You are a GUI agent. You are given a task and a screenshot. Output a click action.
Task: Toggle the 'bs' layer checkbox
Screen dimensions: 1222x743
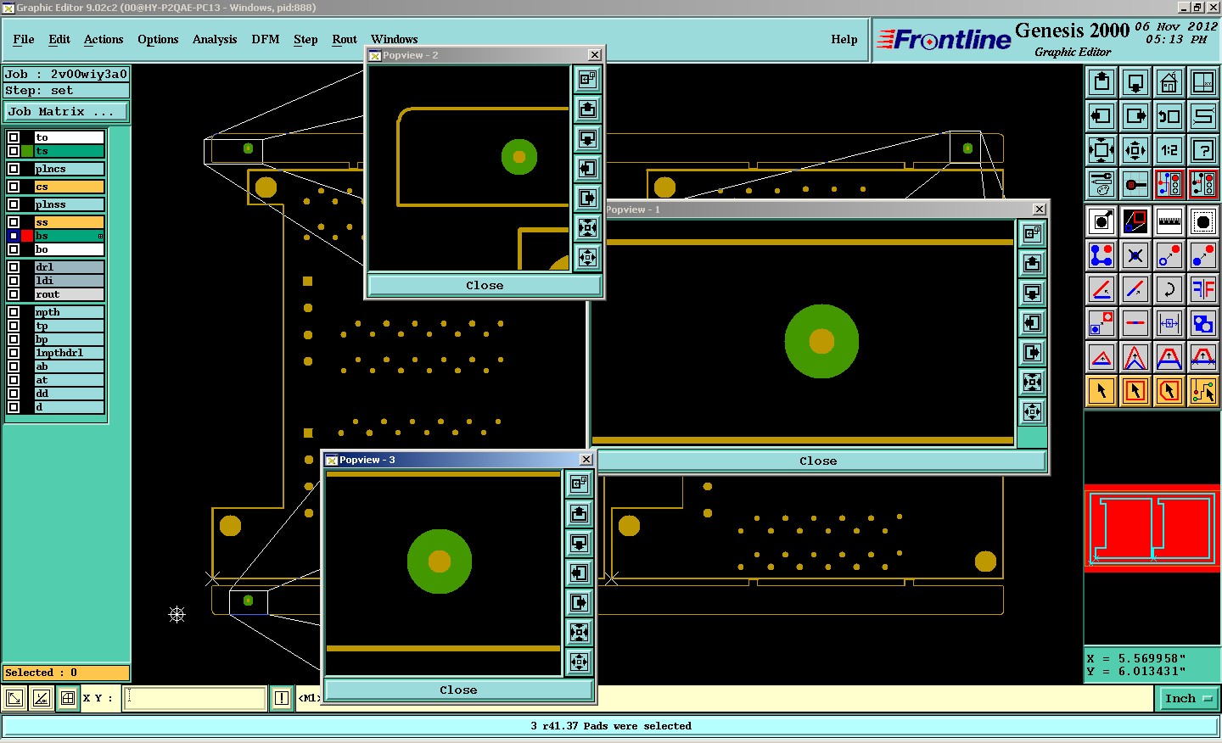(x=14, y=236)
